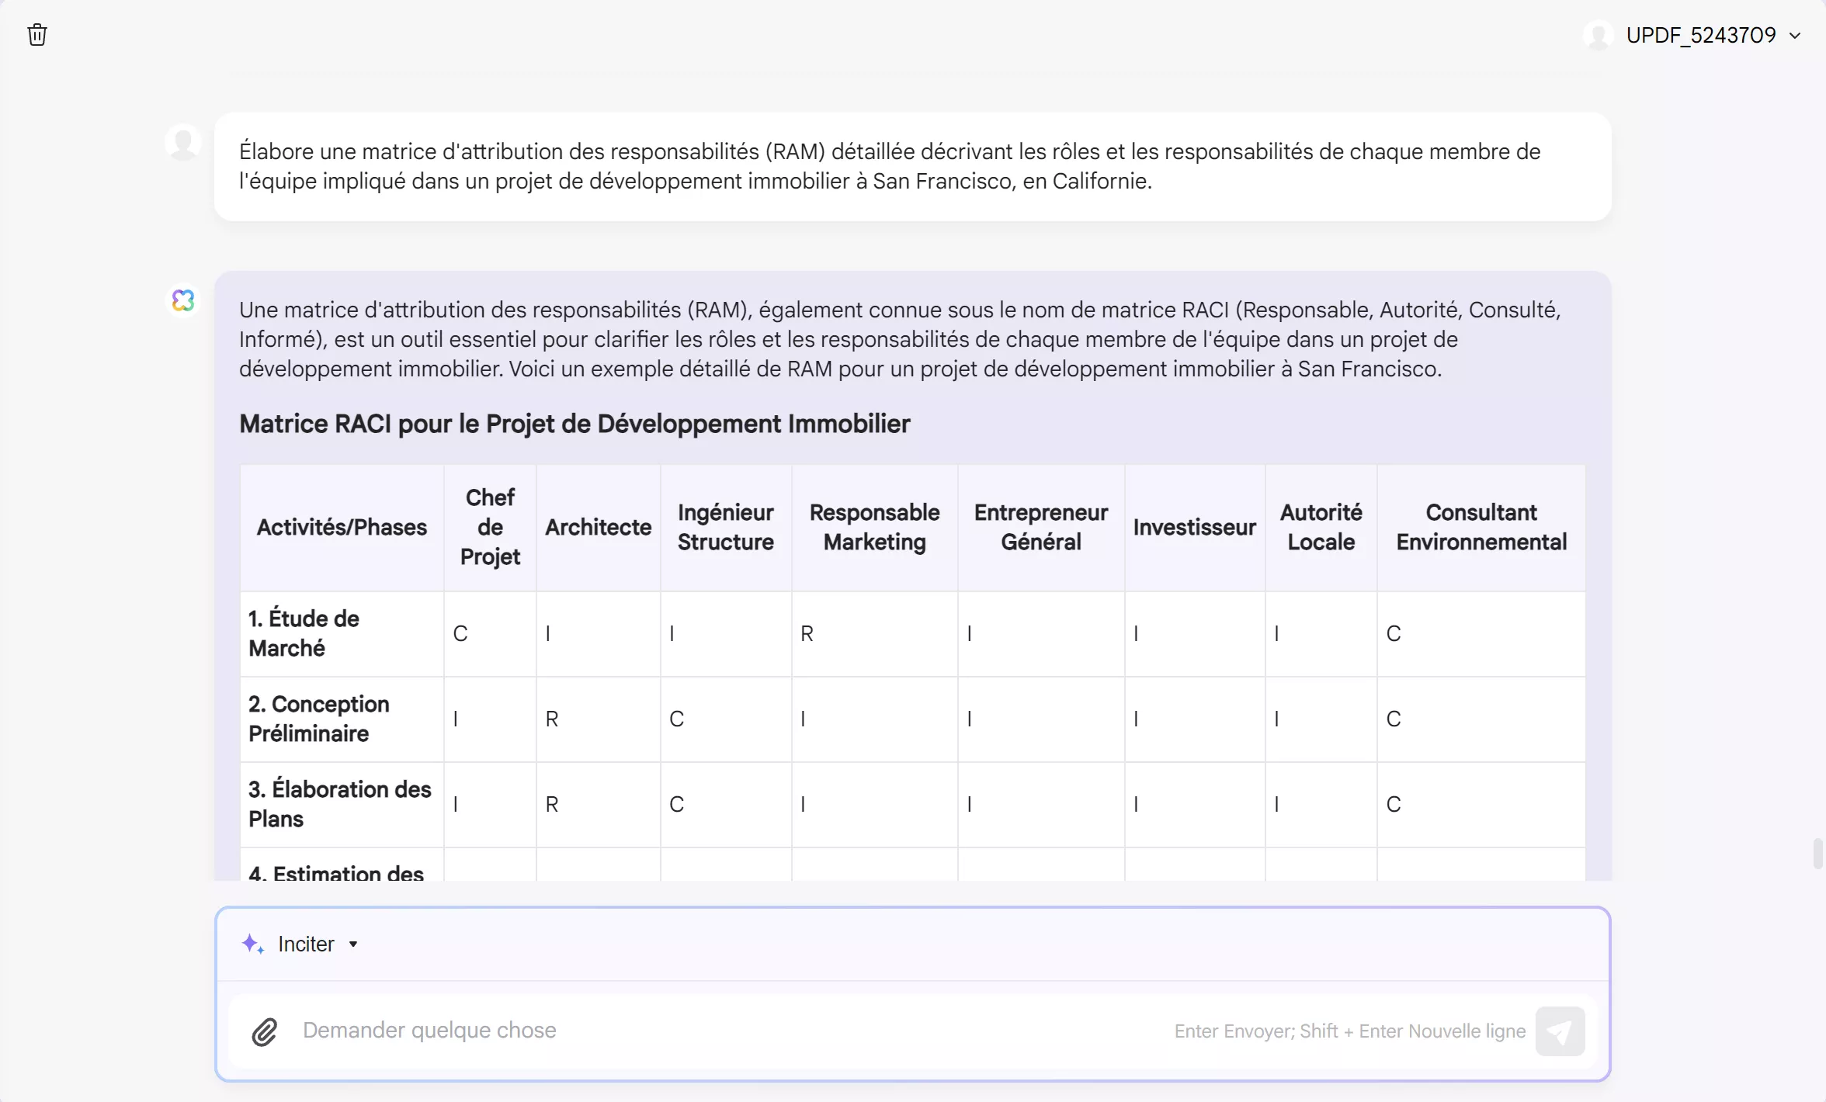Click the Consultant Environnemental column header

(1481, 527)
